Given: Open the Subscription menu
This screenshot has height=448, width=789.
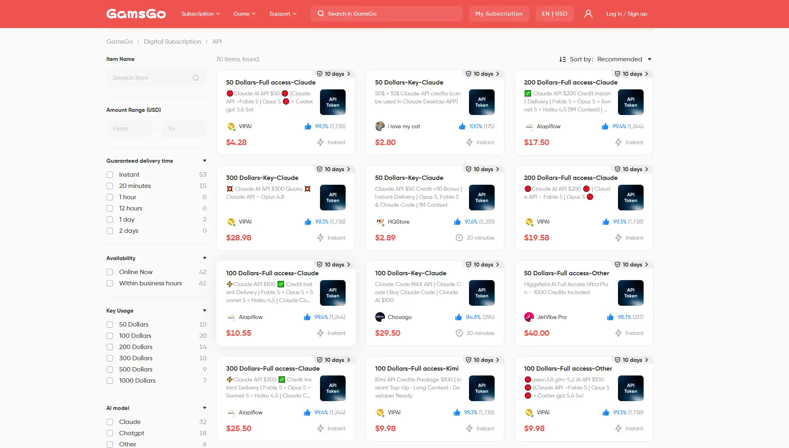Looking at the screenshot, I should pos(200,14).
